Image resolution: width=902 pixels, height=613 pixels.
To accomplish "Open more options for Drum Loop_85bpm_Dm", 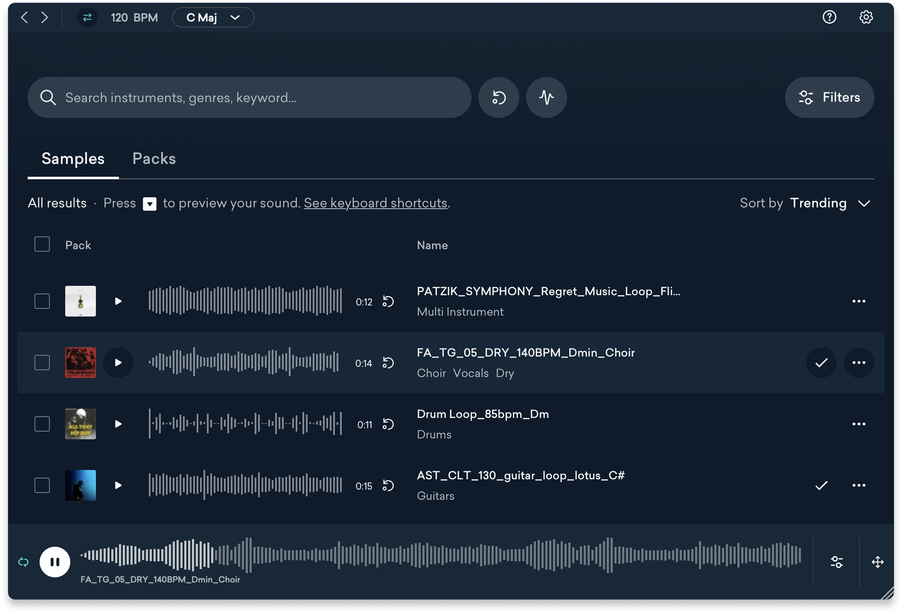I will (x=859, y=424).
